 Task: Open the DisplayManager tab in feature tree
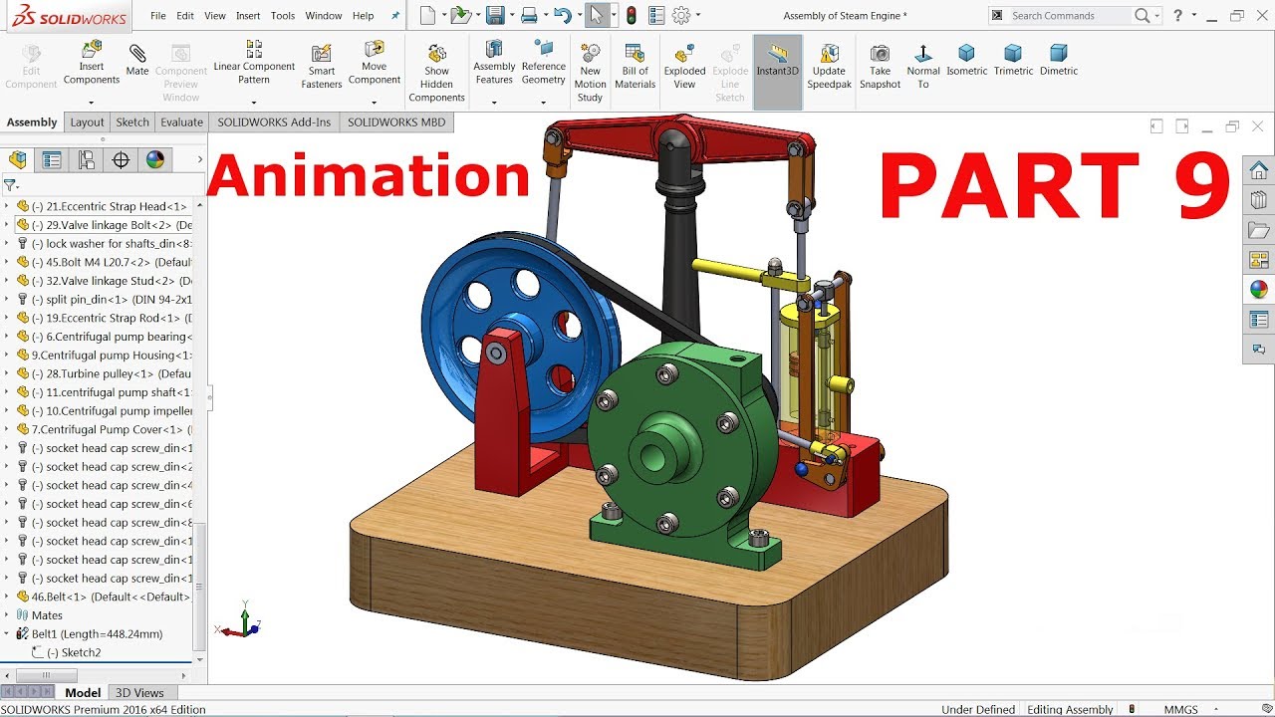[155, 160]
